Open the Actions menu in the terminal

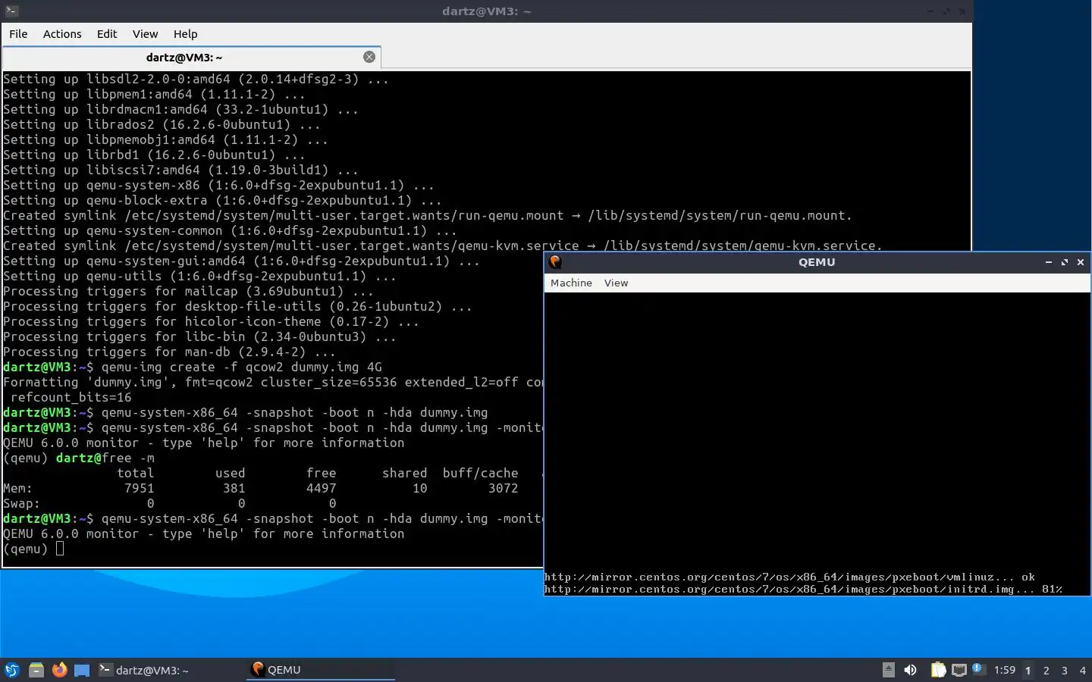(62, 34)
